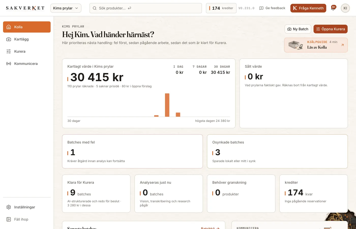This screenshot has width=356, height=229.
Task: Click the Kurera sliders icon
Action: coord(9,51)
